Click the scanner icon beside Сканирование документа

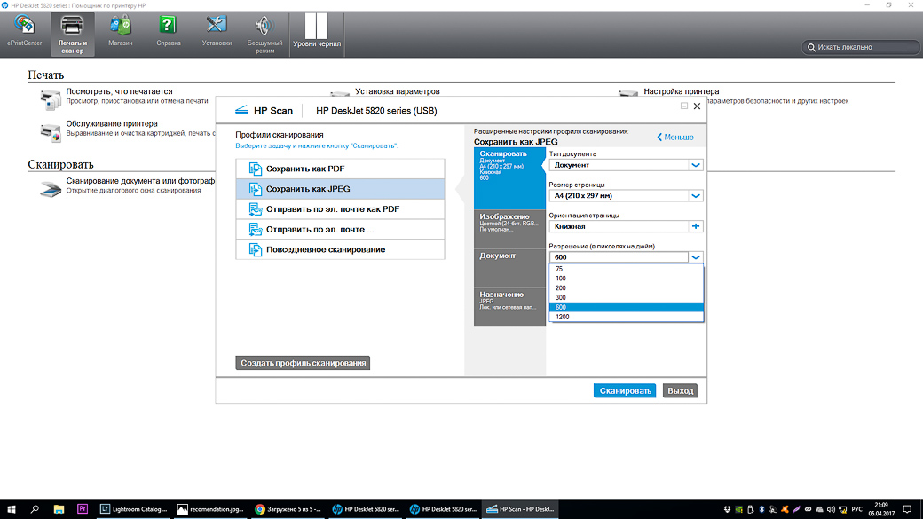coord(50,188)
